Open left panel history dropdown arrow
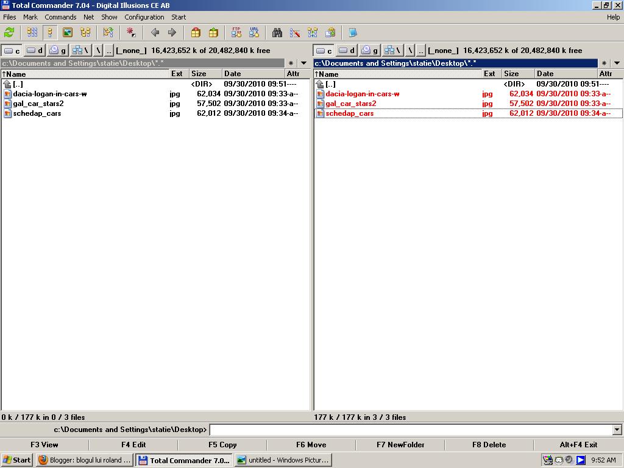 (303, 63)
